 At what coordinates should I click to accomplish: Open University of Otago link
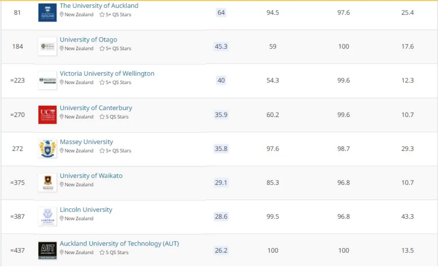88,40
